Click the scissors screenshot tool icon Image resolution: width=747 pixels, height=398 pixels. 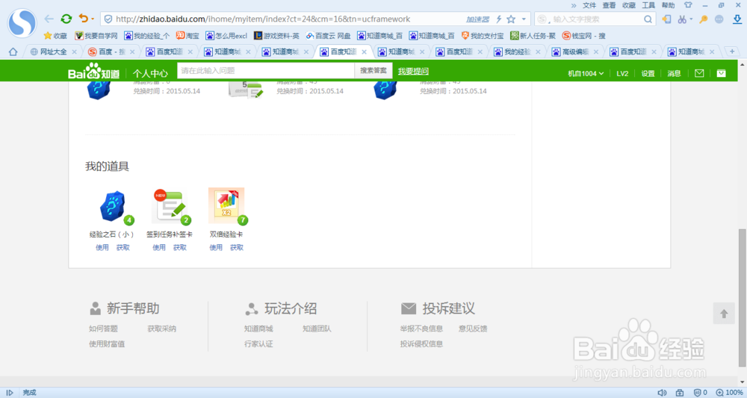point(682,19)
